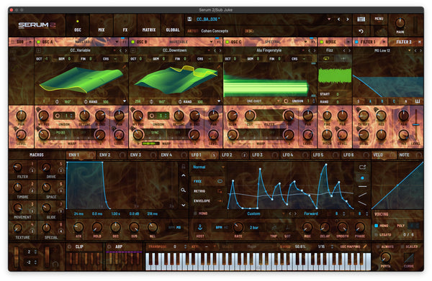432x281 pixels.
Task: Click the Forward LFO direction value
Action: point(311,213)
